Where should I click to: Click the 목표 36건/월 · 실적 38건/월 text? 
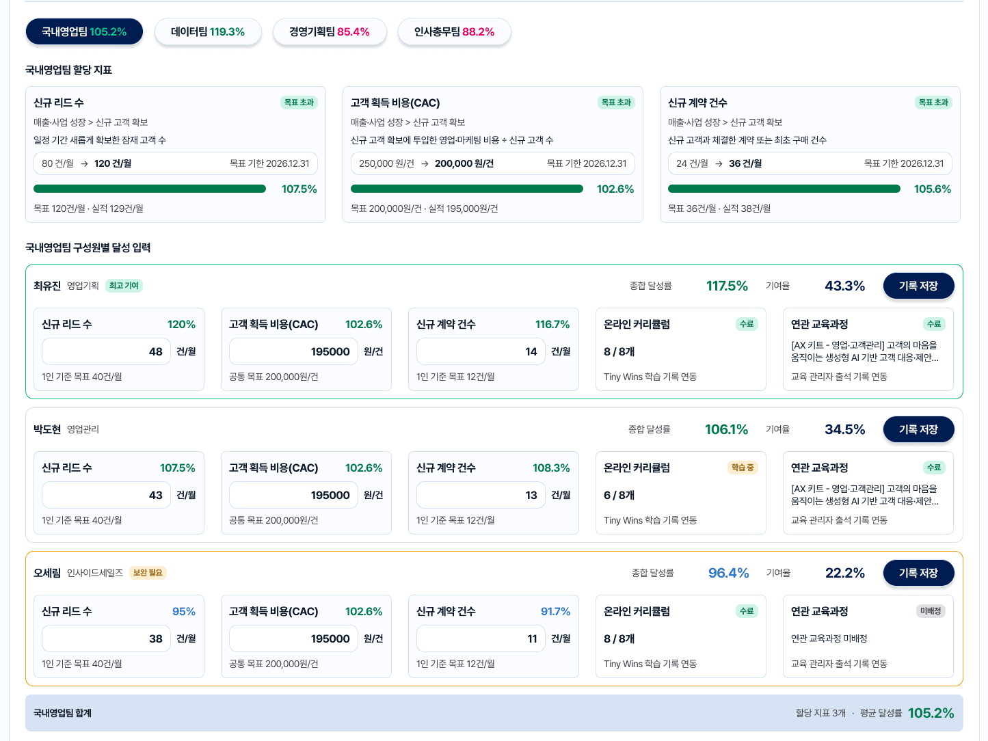[x=719, y=208]
